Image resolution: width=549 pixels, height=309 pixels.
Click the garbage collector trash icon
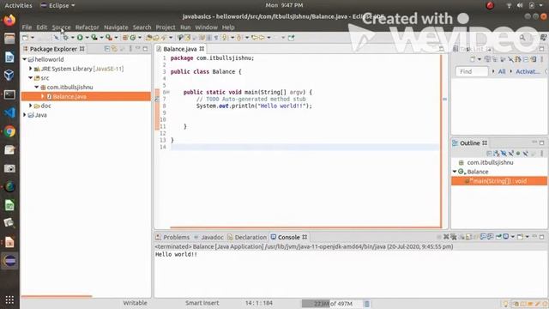coord(366,304)
